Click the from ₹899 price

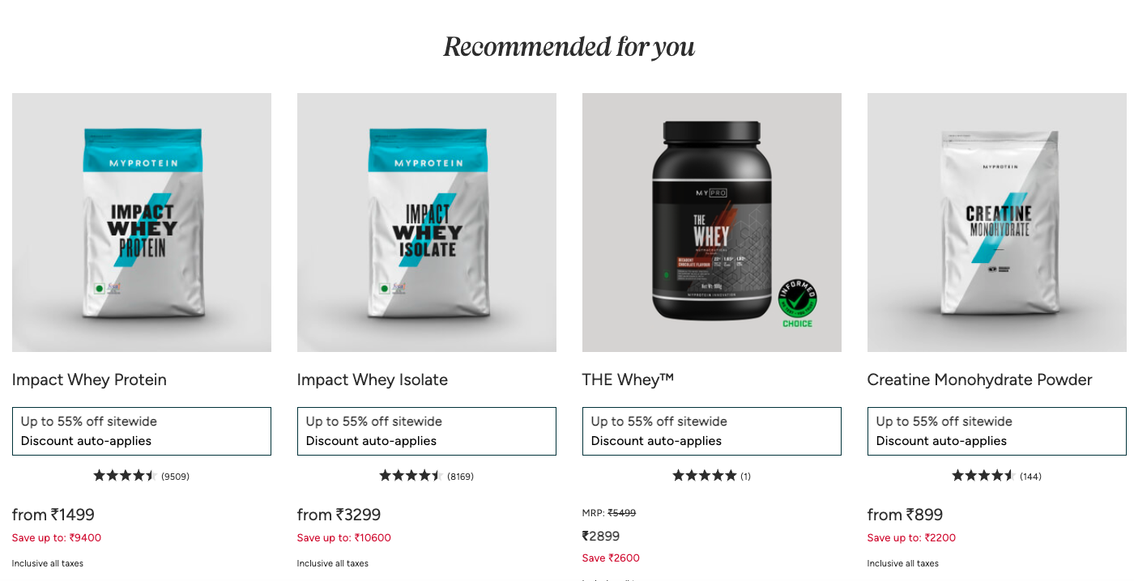pos(905,515)
